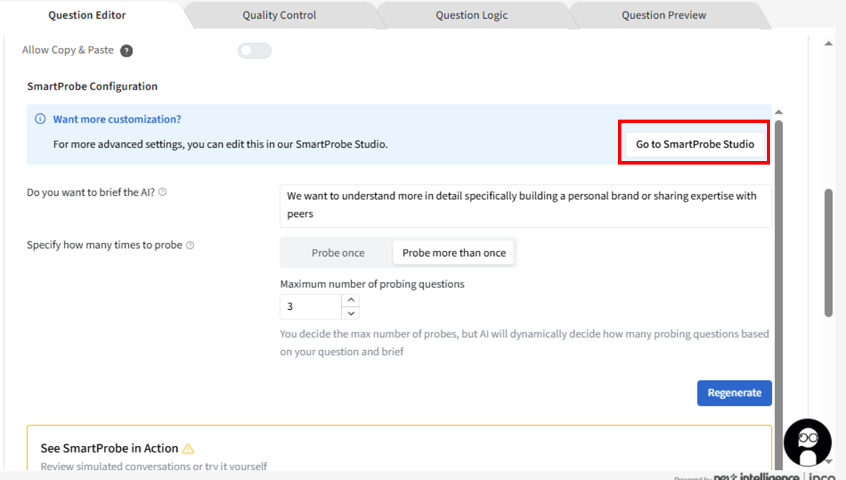Image resolution: width=846 pixels, height=480 pixels.
Task: Click the page vertical scrollbar thumb
Action: pos(828,252)
